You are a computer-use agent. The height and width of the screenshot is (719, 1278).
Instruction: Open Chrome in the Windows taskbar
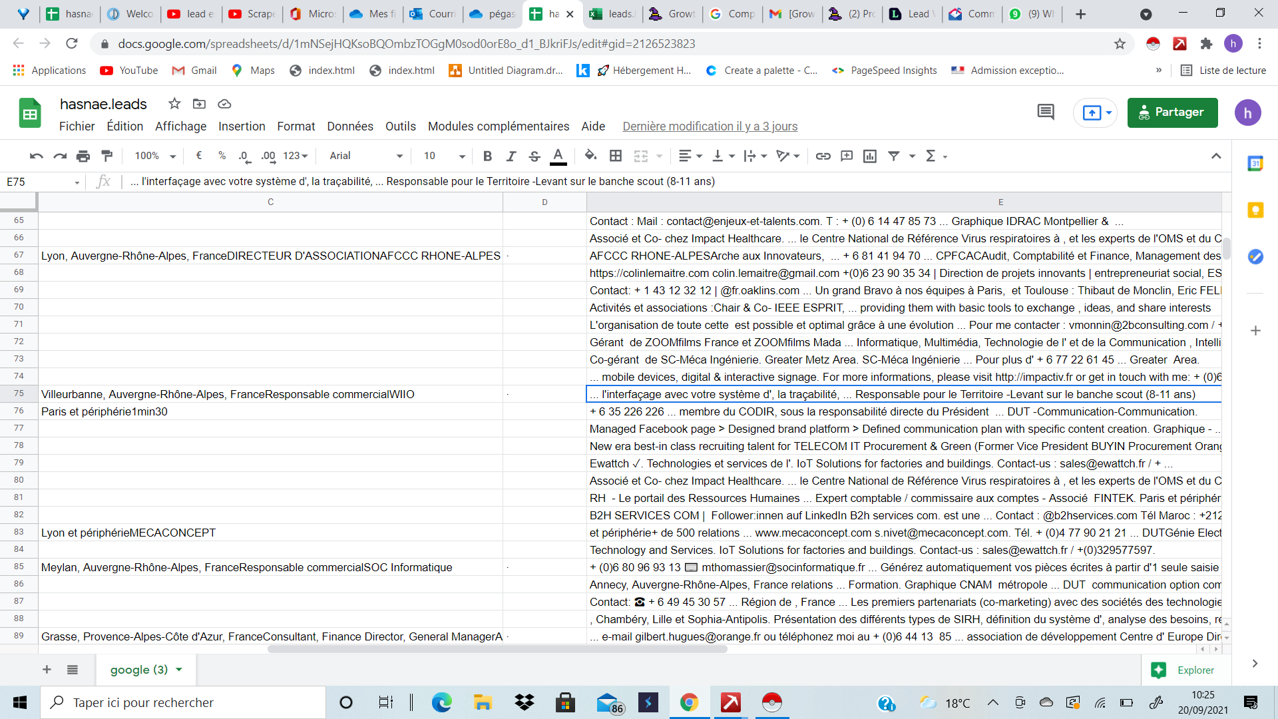pos(689,702)
